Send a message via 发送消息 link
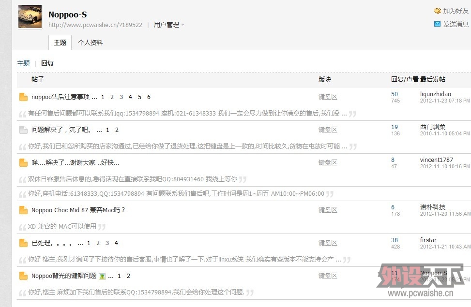This screenshot has width=471, height=307. (x=456, y=24)
